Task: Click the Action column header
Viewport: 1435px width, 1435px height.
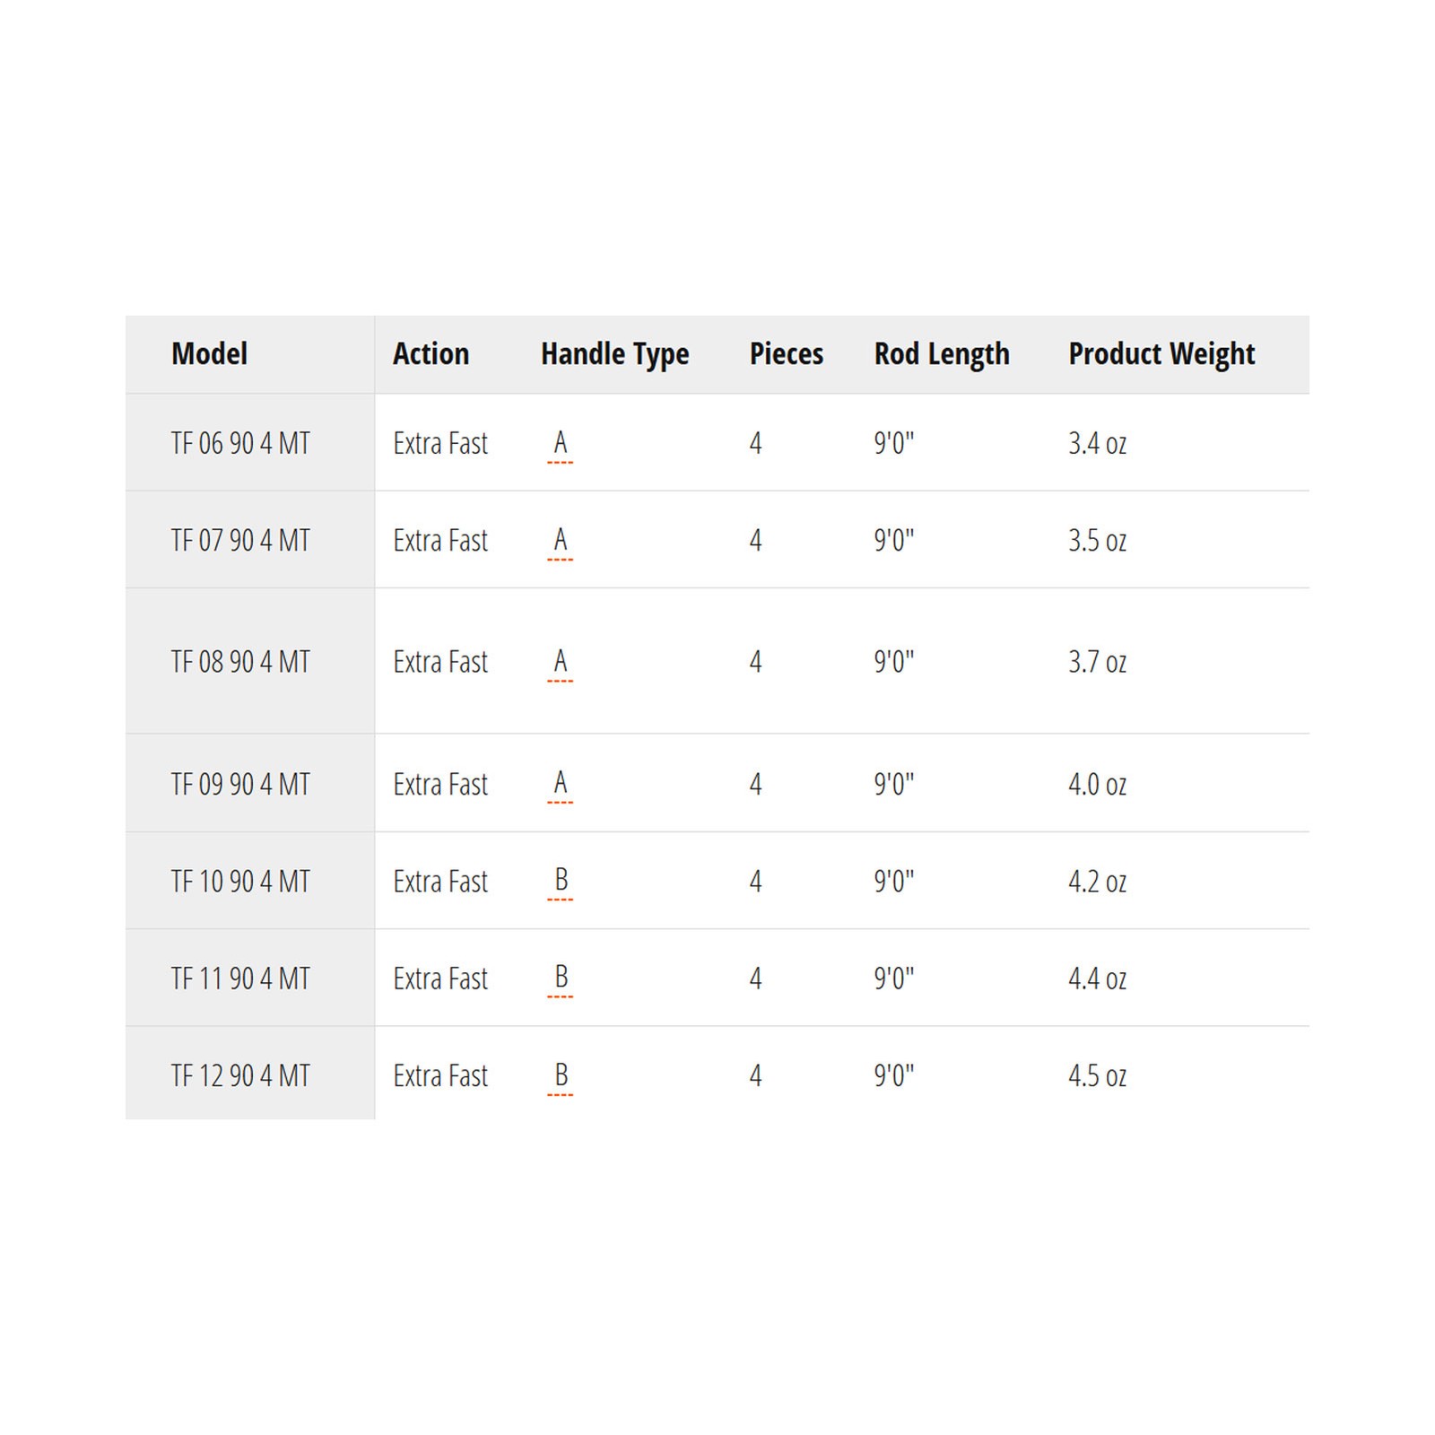Action: click(430, 353)
